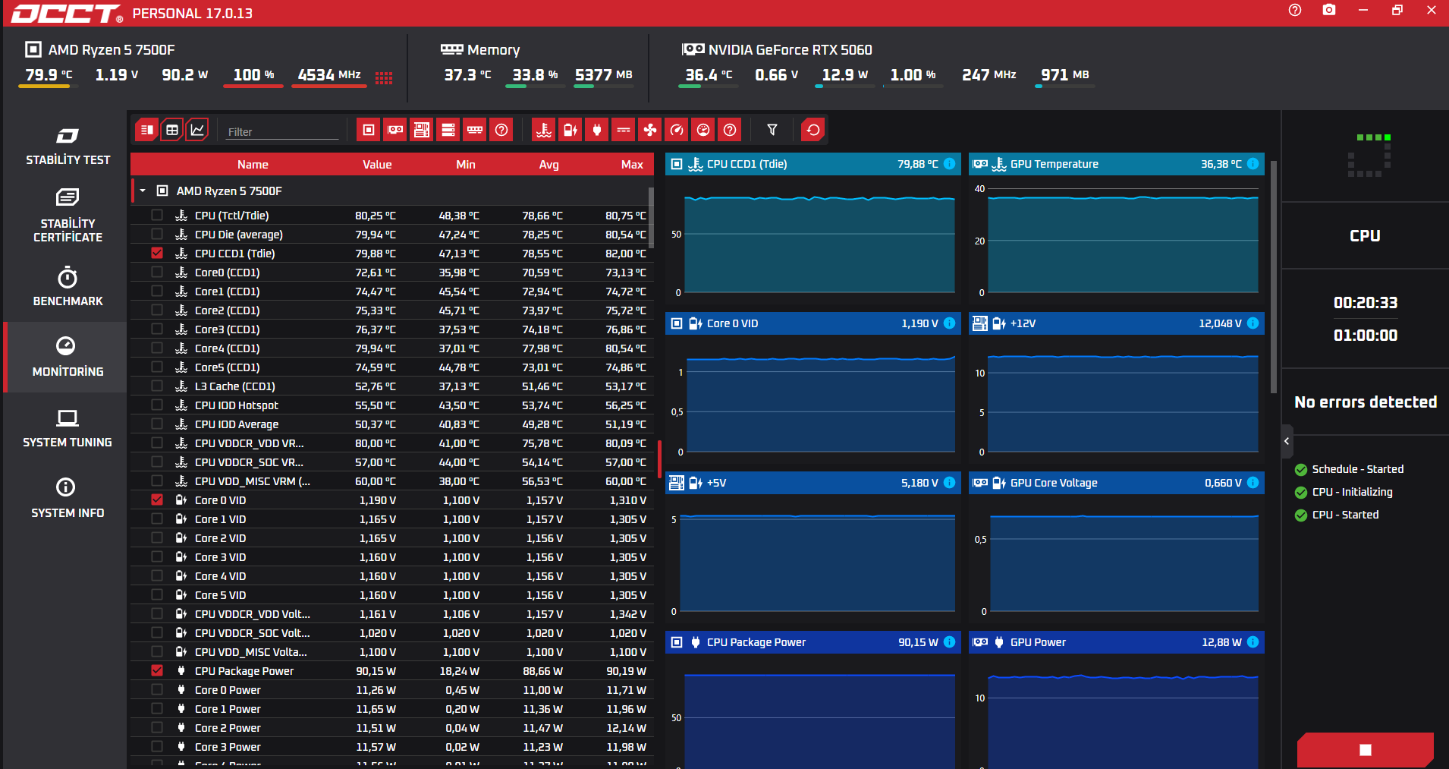Switch to combined table and graph view
The height and width of the screenshot is (769, 1449).
pyautogui.click(x=147, y=130)
